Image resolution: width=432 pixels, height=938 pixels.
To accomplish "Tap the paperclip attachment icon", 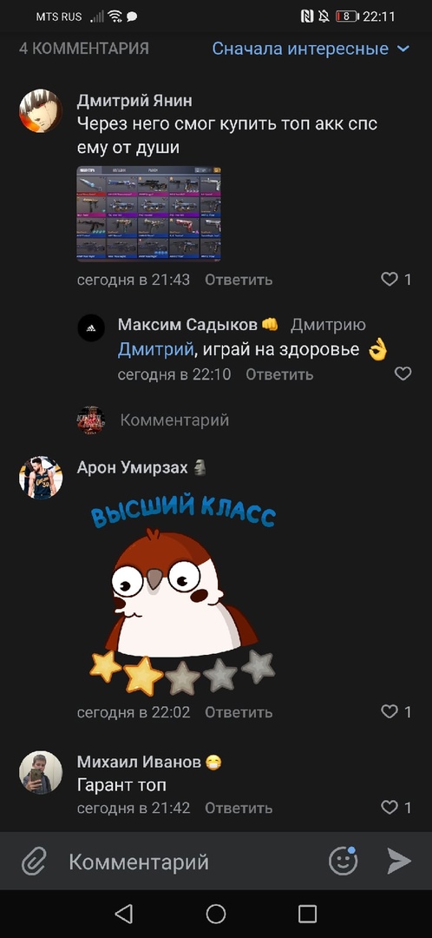I will click(x=34, y=862).
